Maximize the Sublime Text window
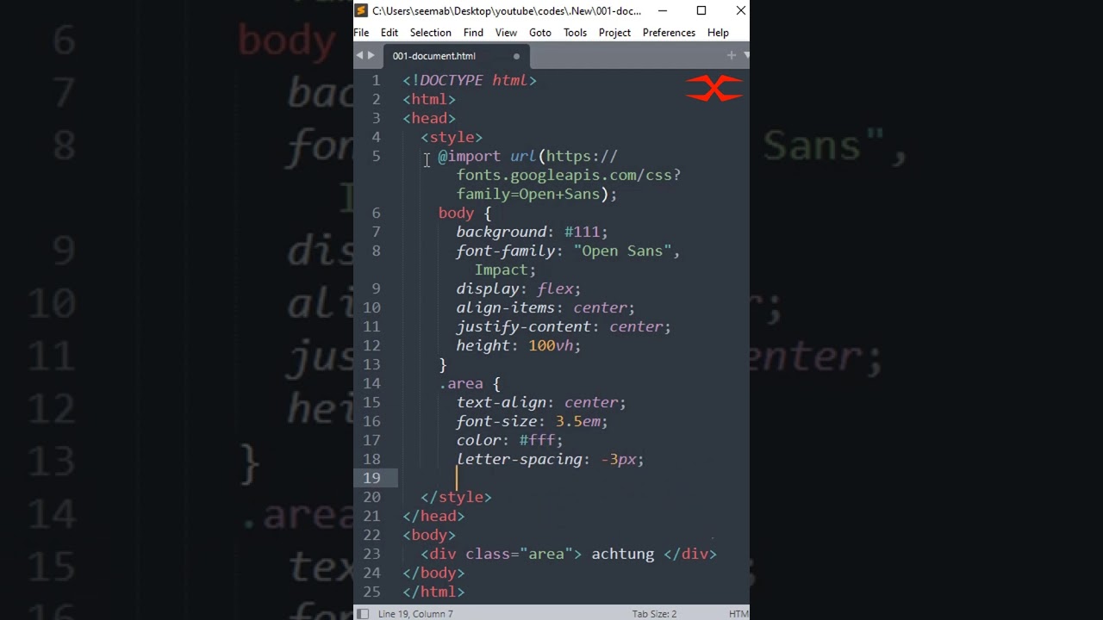The height and width of the screenshot is (620, 1103). [x=701, y=10]
